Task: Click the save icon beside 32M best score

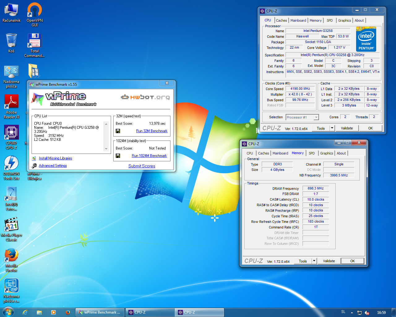Action: coord(118,131)
